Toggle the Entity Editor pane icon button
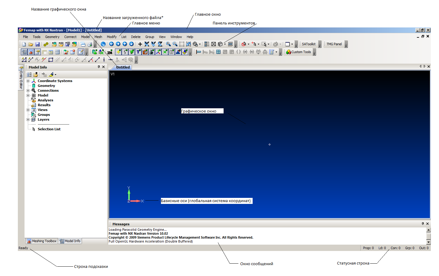Viewport: 439px width, 276px height. pos(37,52)
